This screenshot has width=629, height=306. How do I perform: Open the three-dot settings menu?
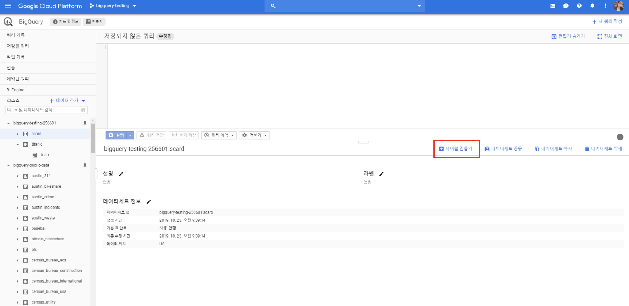point(605,6)
